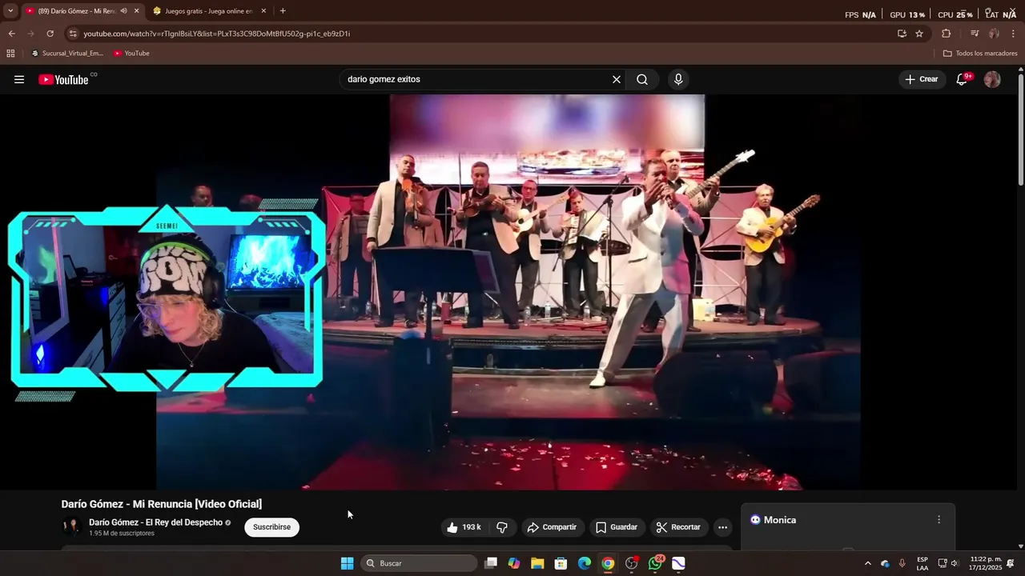1025x576 pixels.
Task: Open the Todos los marcadores folder
Action: point(980,54)
